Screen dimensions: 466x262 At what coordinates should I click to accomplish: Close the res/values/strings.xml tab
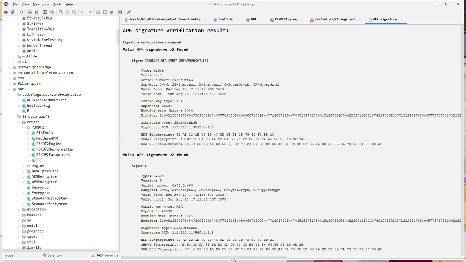[x=360, y=20]
